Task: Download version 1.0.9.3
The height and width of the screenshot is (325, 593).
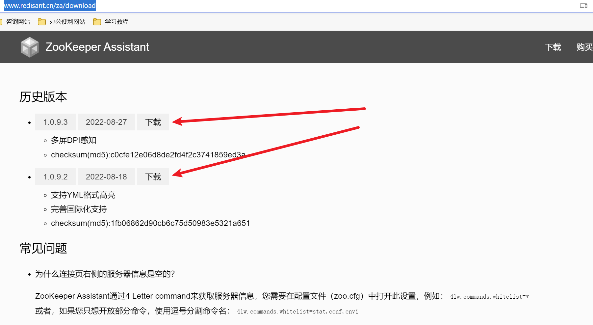Action: click(153, 122)
